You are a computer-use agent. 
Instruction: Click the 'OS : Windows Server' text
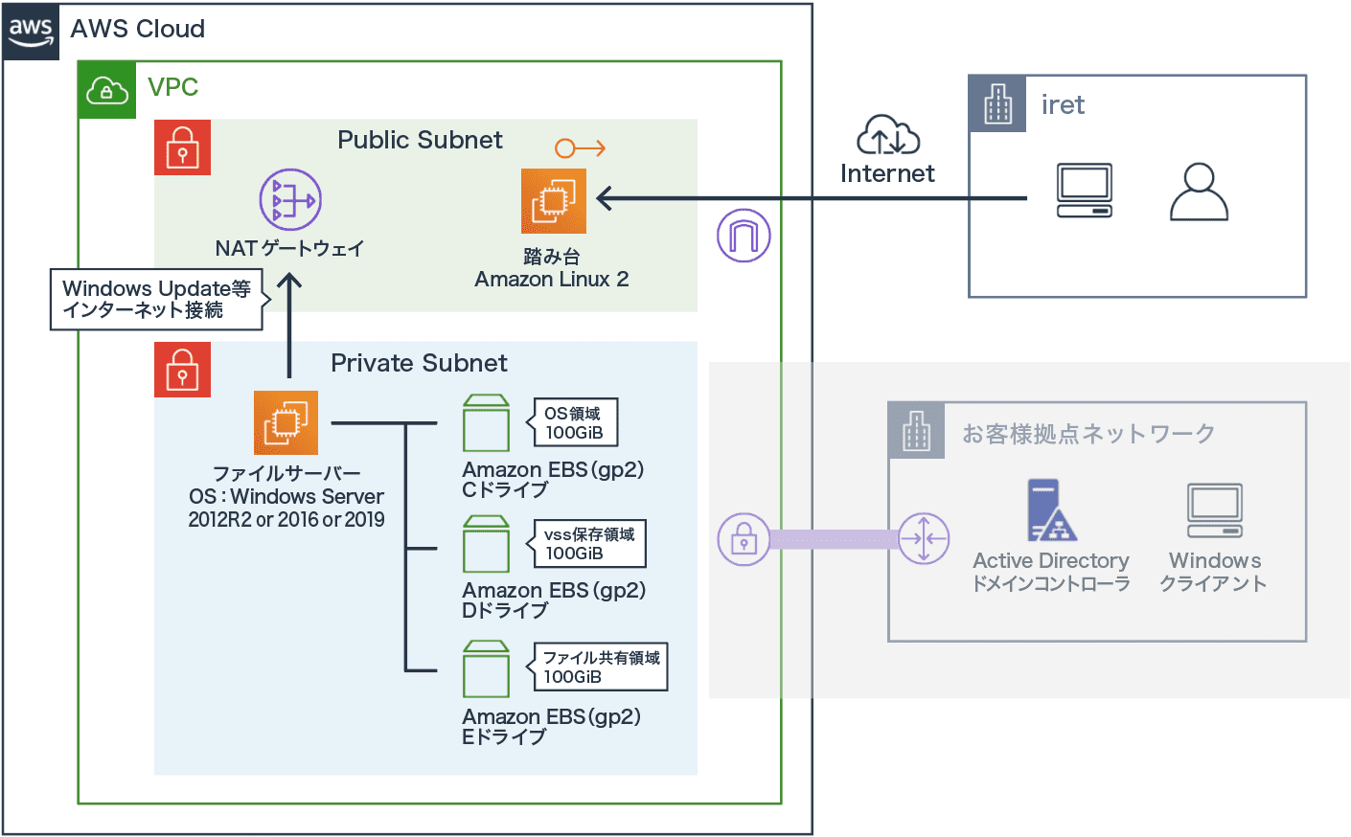[286, 497]
